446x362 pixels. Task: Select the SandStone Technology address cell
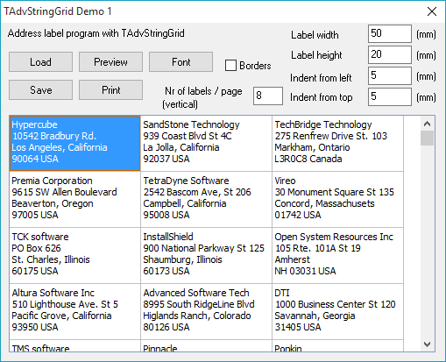(206, 143)
